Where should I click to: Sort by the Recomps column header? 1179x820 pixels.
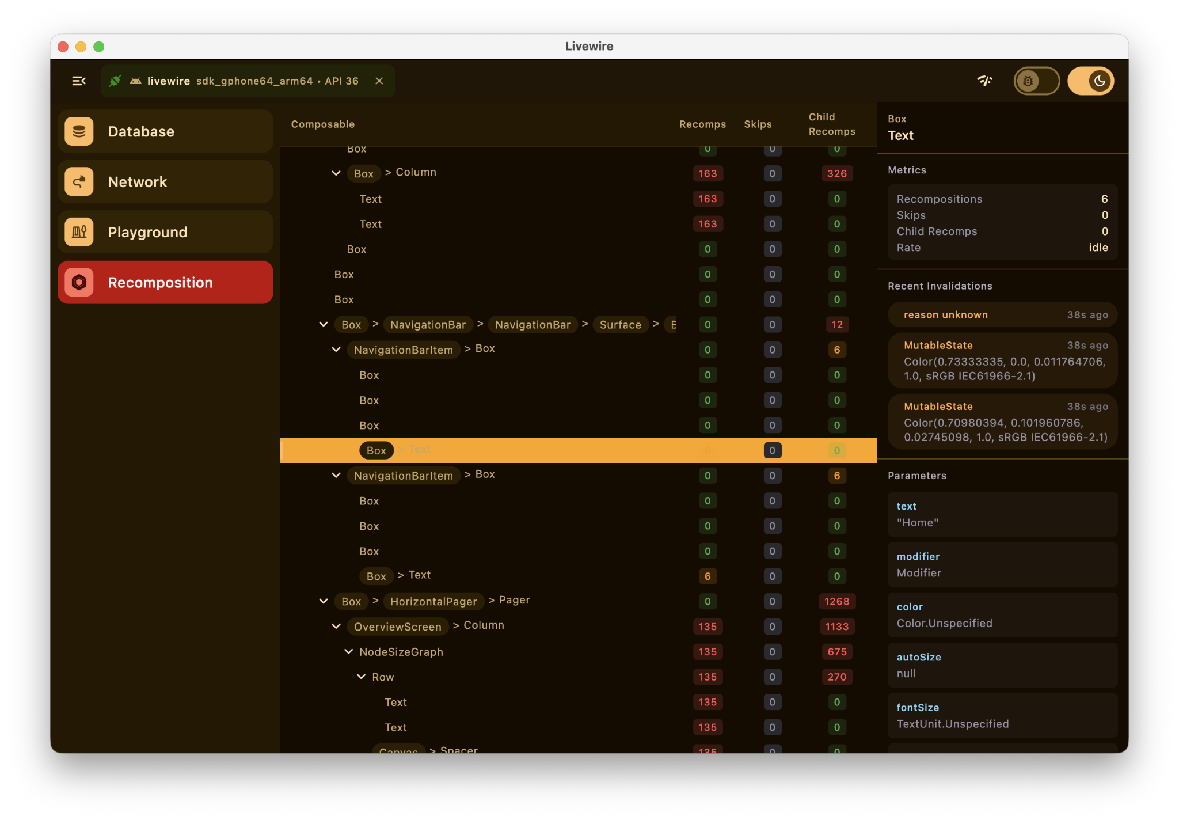coord(702,124)
